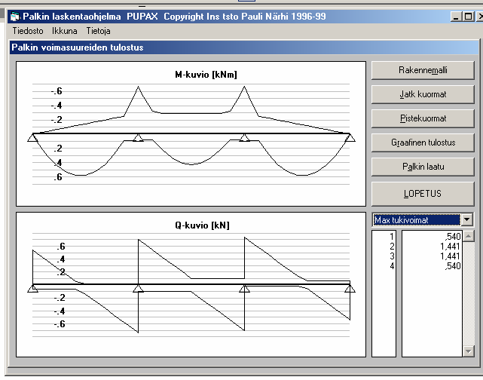Click second support triangle in M-kuvio

coord(138,137)
